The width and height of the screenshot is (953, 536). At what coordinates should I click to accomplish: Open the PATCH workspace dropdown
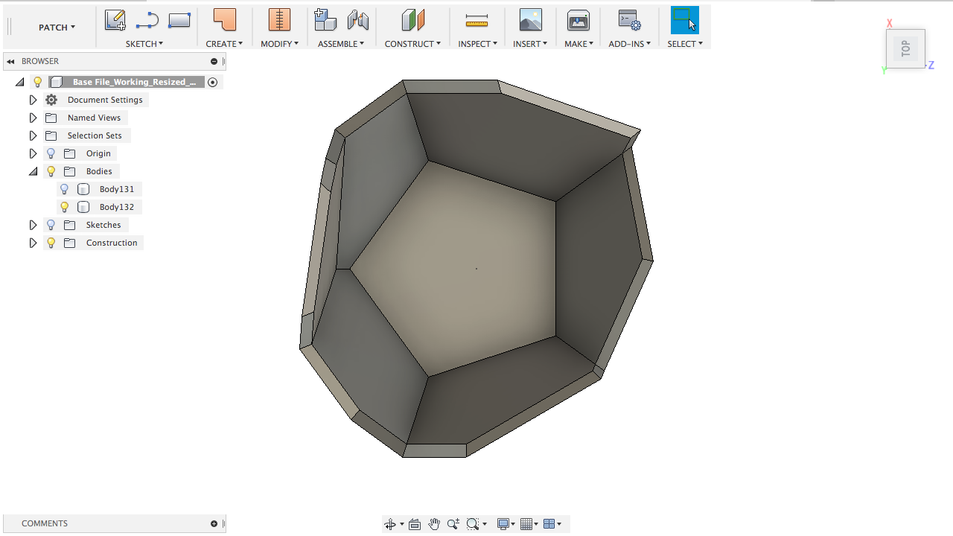57,28
